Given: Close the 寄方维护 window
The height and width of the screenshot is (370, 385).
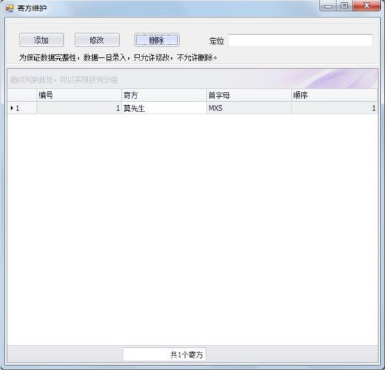Looking at the screenshot, I should click(367, 6).
